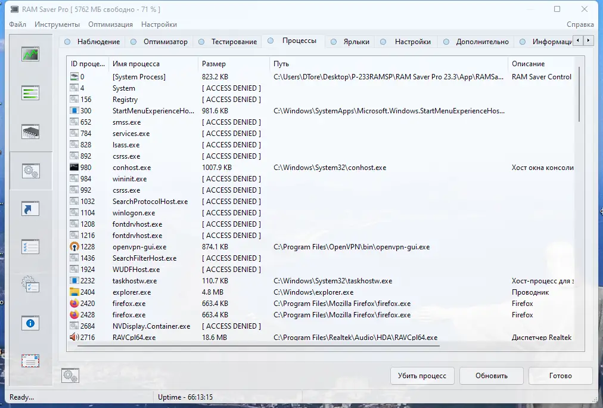Click the openvpn-gui.exe process icon
603x408 pixels.
tap(74, 247)
